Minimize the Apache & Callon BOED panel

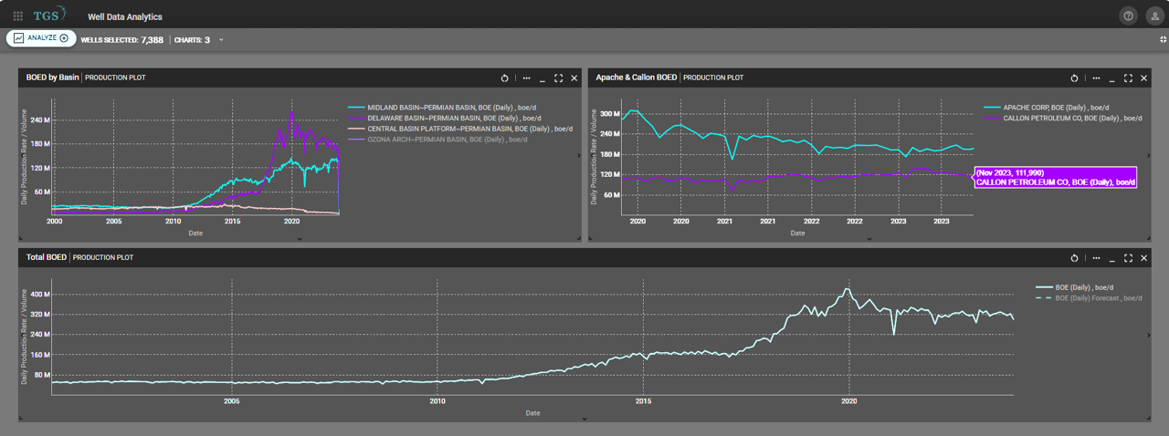point(1112,78)
